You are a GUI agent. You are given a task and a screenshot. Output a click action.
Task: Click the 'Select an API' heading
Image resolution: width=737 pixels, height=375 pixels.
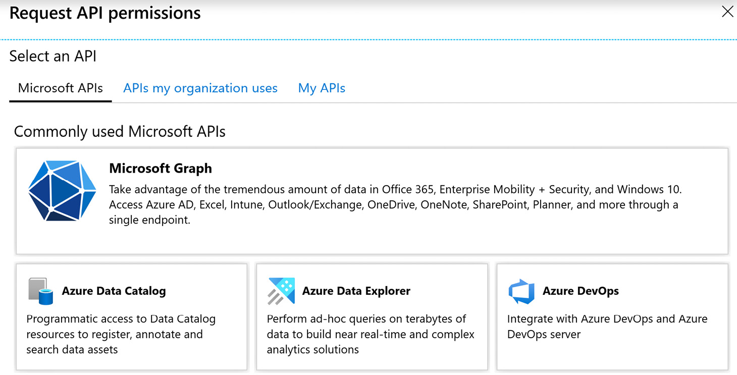[x=53, y=56]
